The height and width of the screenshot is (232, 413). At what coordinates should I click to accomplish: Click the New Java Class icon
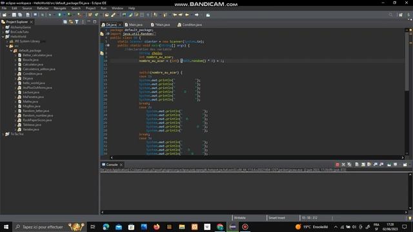click(97, 15)
